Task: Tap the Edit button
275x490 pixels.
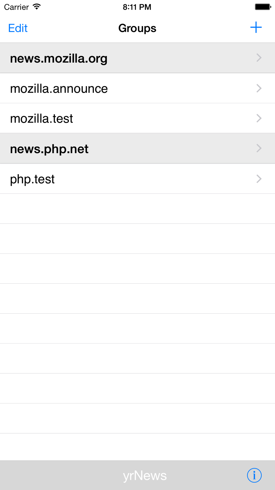Action: (x=18, y=28)
